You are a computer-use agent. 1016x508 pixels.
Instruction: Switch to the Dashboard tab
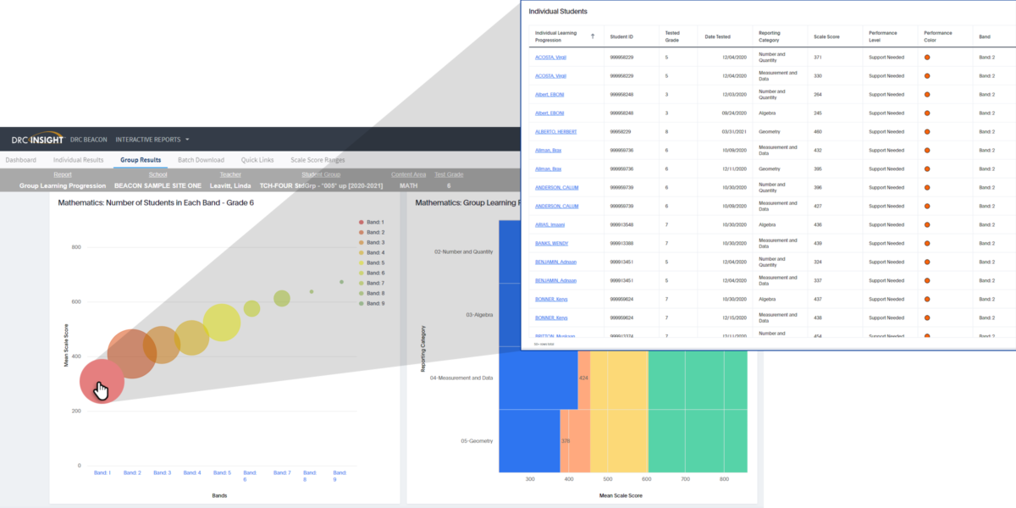coord(20,159)
